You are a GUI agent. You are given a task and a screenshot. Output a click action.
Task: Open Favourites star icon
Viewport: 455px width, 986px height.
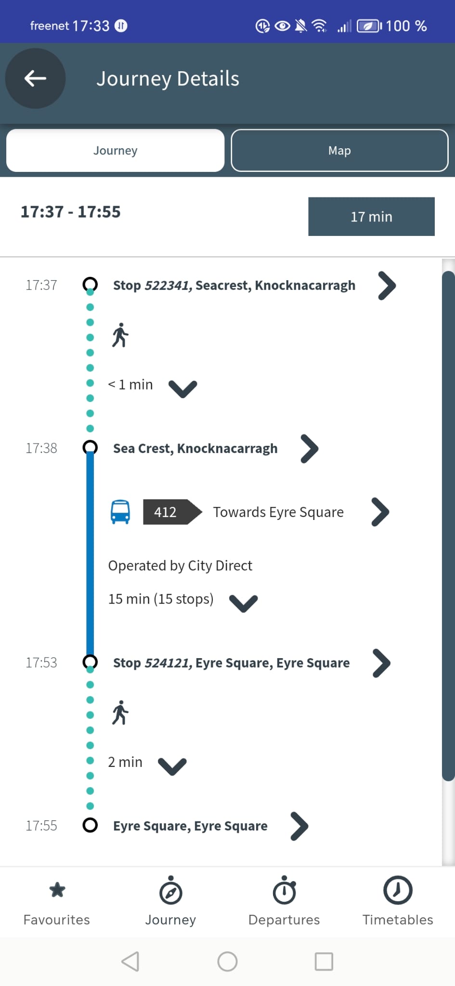tap(57, 890)
